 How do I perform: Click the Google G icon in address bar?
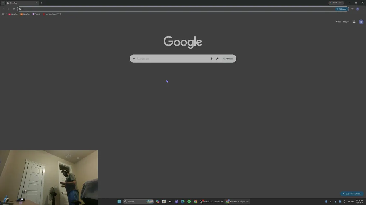click(20, 9)
